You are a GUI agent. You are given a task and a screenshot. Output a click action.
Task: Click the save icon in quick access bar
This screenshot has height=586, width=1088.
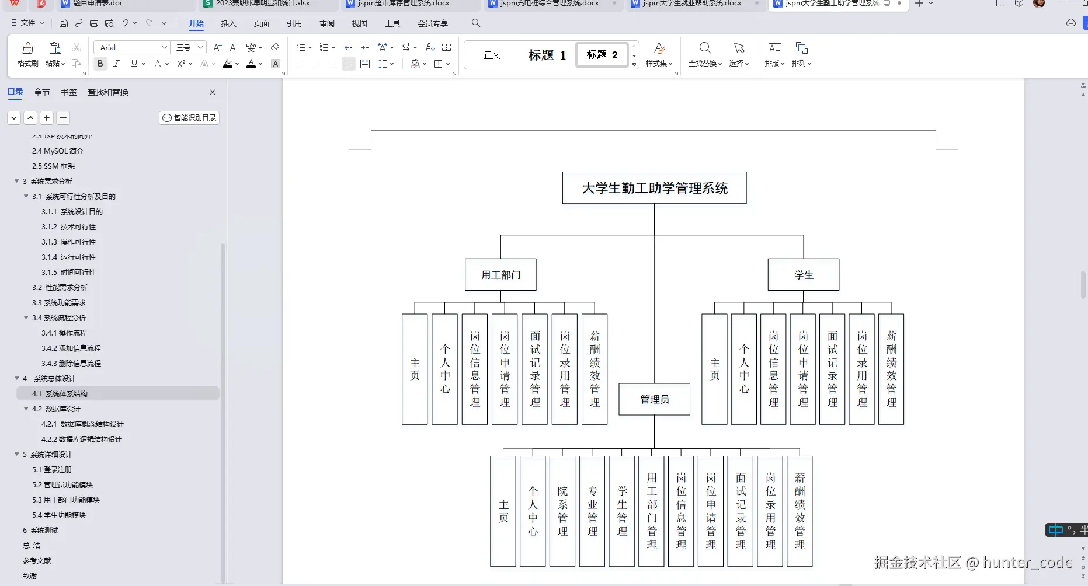pyautogui.click(x=64, y=23)
